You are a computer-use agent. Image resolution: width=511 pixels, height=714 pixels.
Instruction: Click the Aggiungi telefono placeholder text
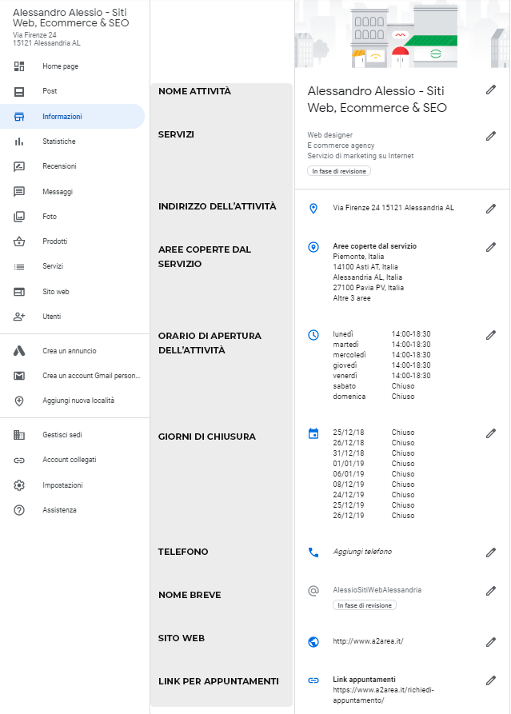click(362, 552)
